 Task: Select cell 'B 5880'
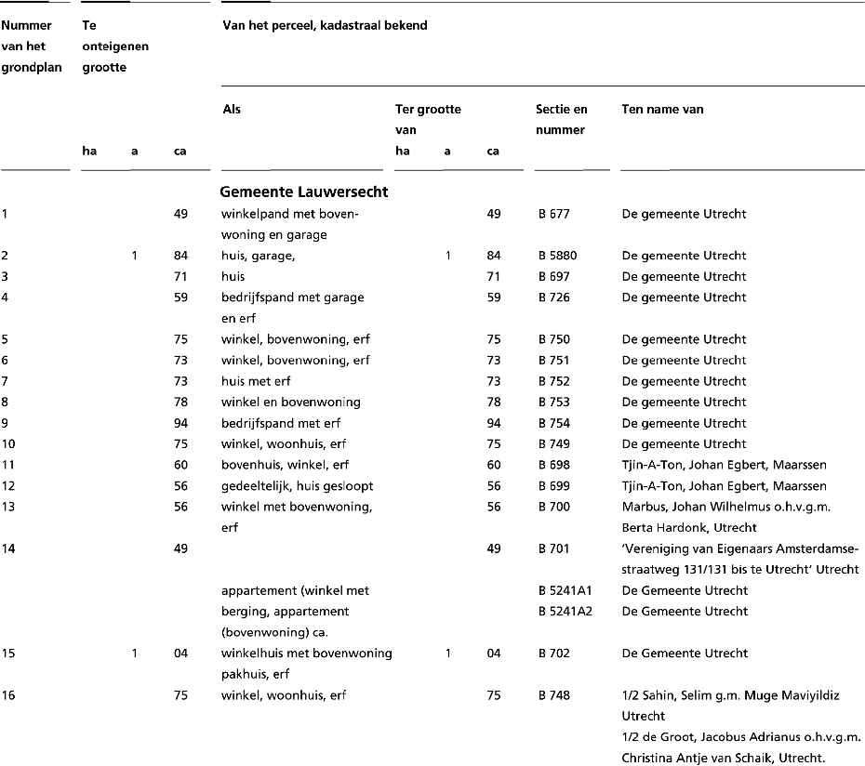point(557,256)
